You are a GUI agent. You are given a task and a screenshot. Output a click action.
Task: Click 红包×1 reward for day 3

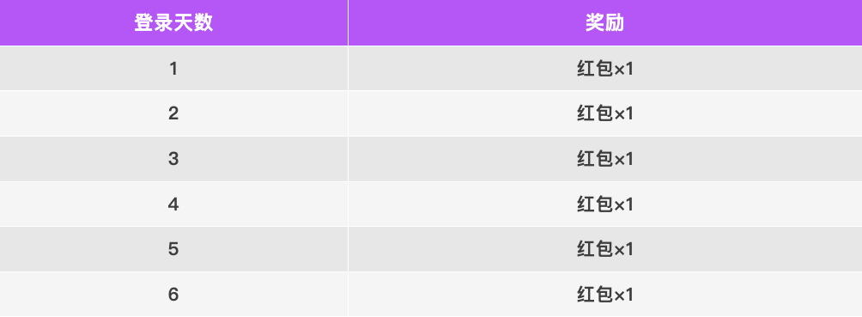(605, 158)
